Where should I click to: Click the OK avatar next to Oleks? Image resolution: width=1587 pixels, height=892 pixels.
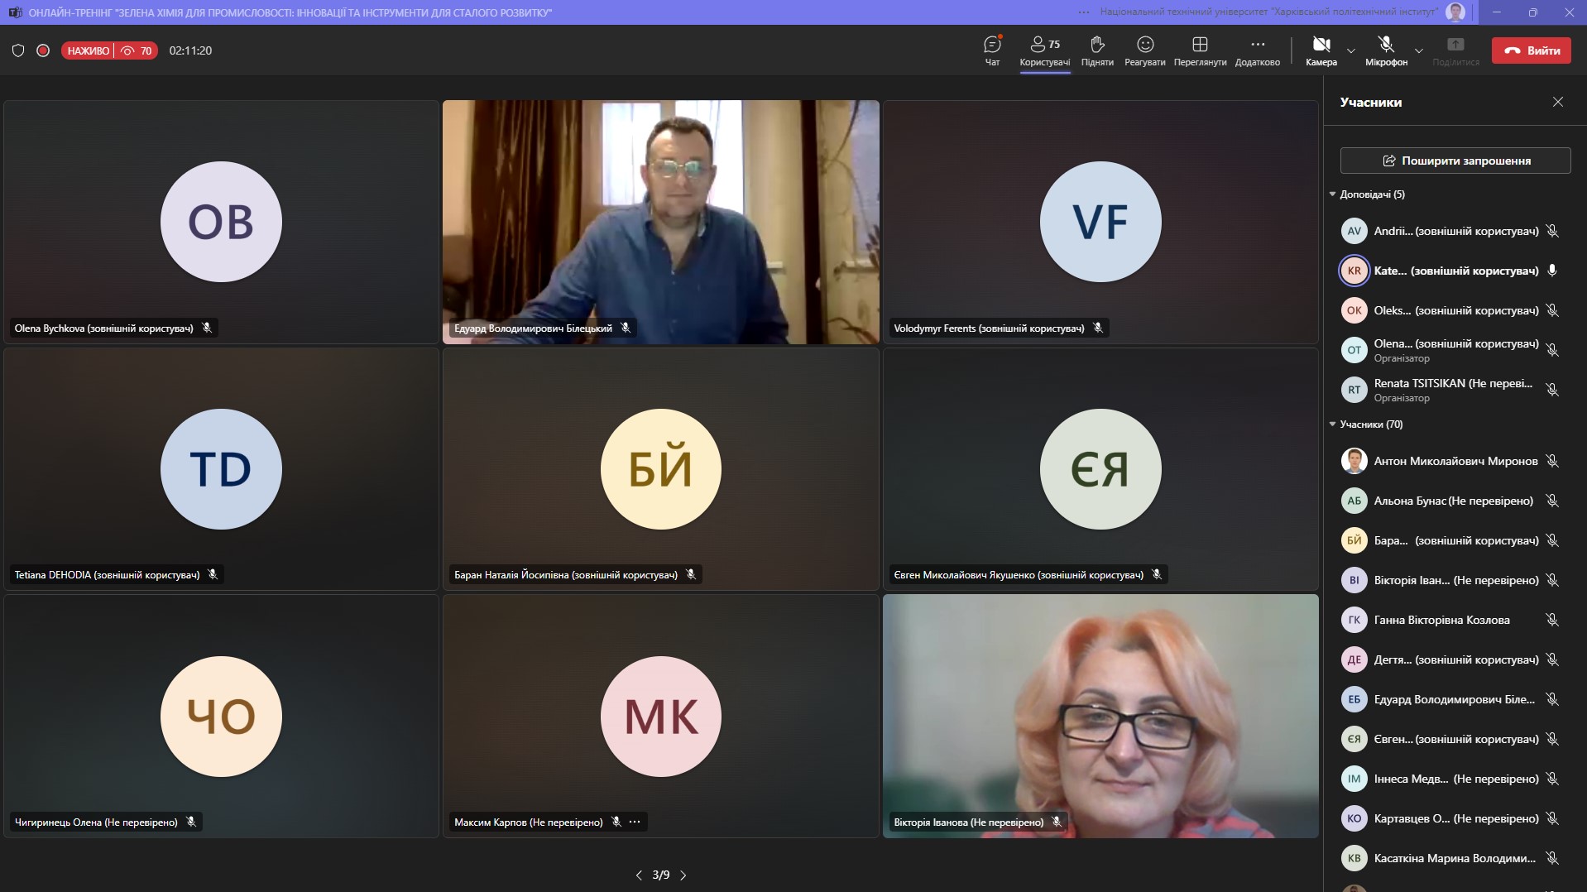[x=1354, y=310]
